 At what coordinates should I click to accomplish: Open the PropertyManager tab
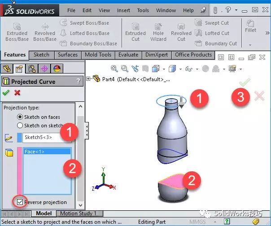click(x=19, y=69)
